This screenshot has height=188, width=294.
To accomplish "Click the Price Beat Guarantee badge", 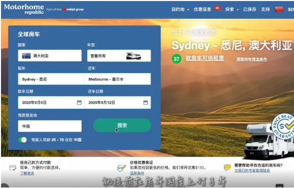I will tap(283, 126).
